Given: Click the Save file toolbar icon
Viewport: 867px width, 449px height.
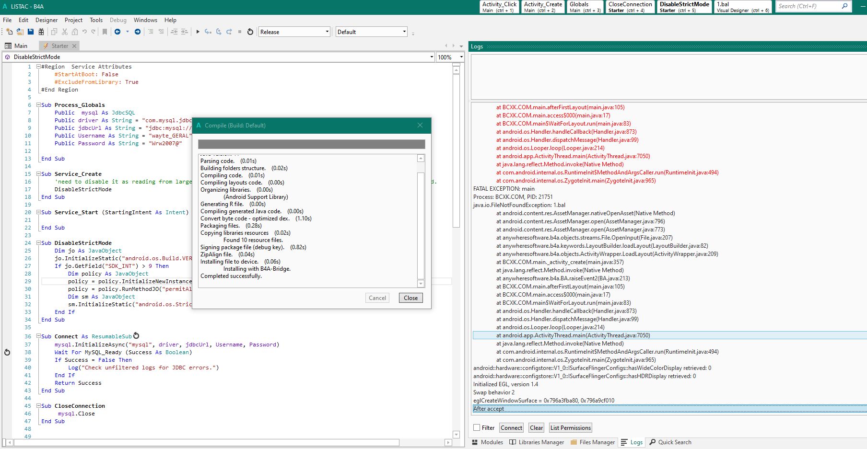Looking at the screenshot, I should 31,32.
